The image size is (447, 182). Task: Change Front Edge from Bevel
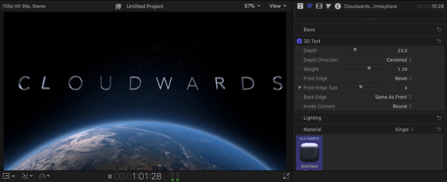[x=403, y=78]
